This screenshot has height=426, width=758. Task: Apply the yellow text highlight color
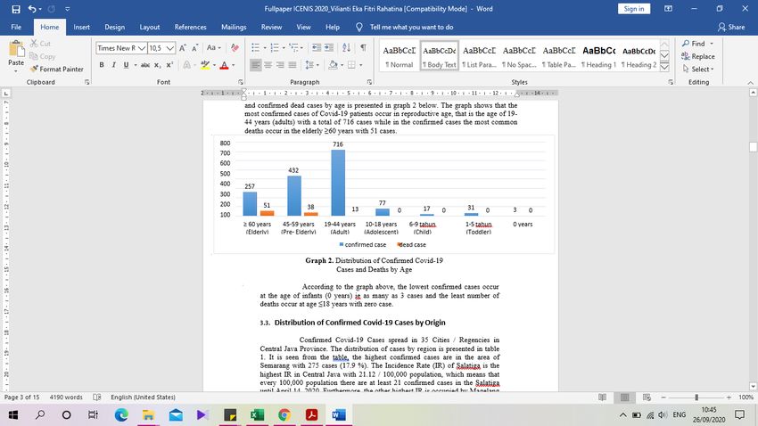click(x=205, y=65)
